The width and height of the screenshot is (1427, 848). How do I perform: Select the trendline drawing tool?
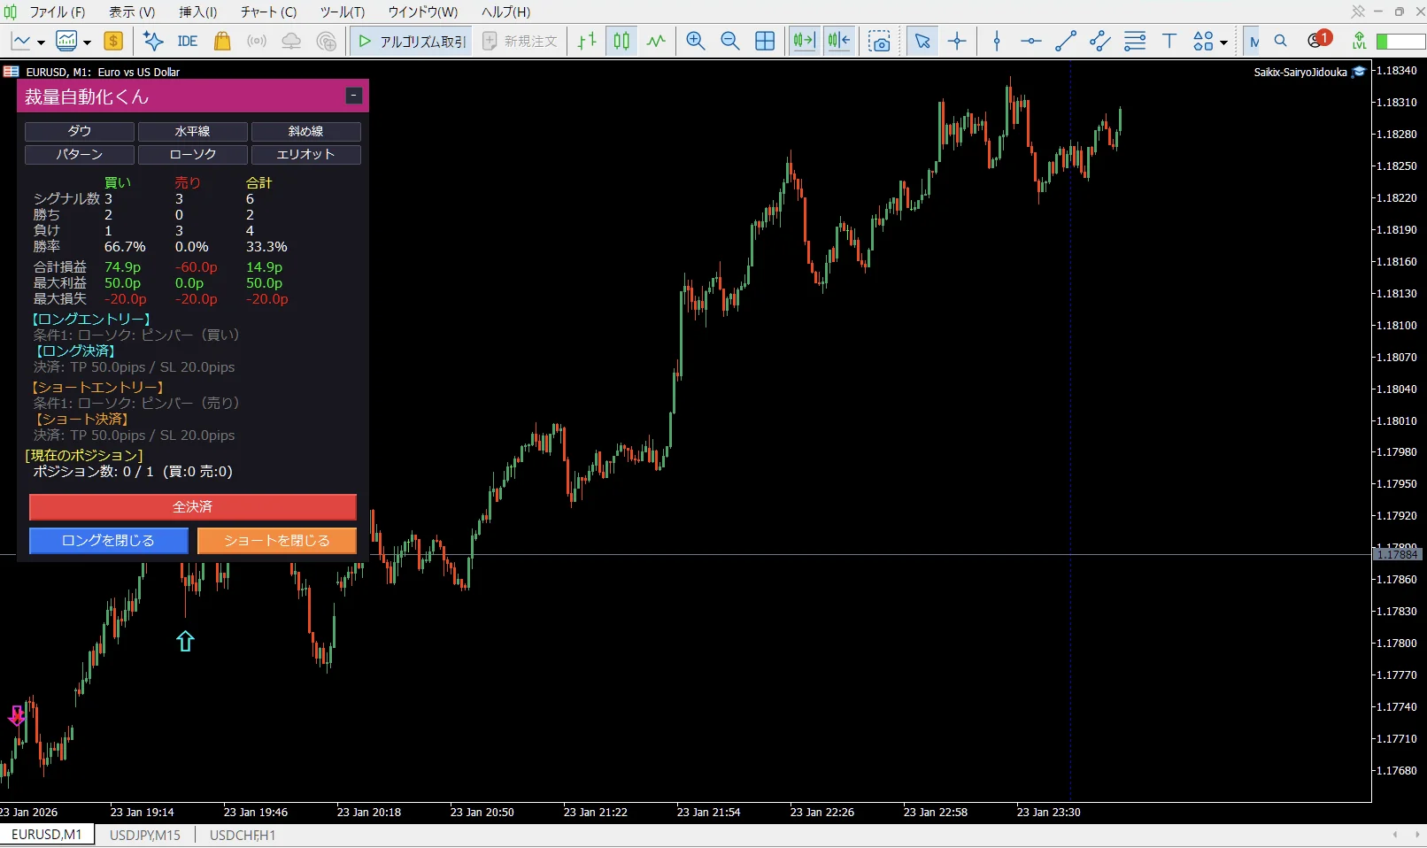tap(1066, 41)
